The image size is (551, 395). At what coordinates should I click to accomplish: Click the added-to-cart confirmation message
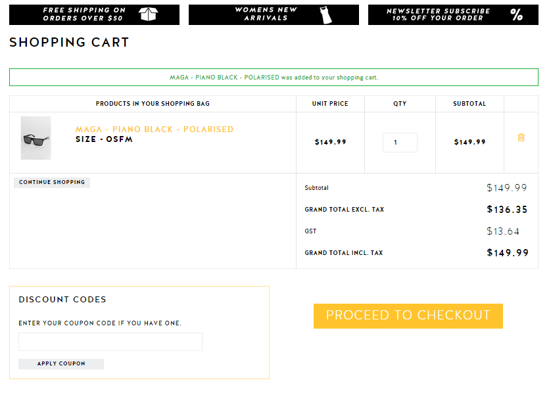(274, 78)
